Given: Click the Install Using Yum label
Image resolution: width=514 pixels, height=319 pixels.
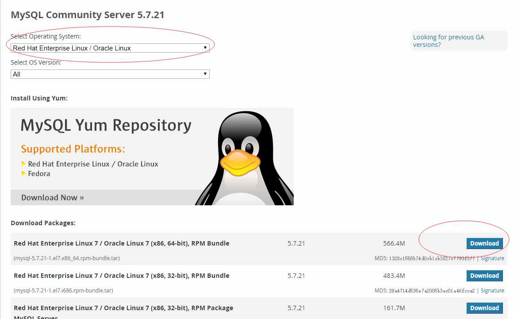Looking at the screenshot, I should [39, 98].
